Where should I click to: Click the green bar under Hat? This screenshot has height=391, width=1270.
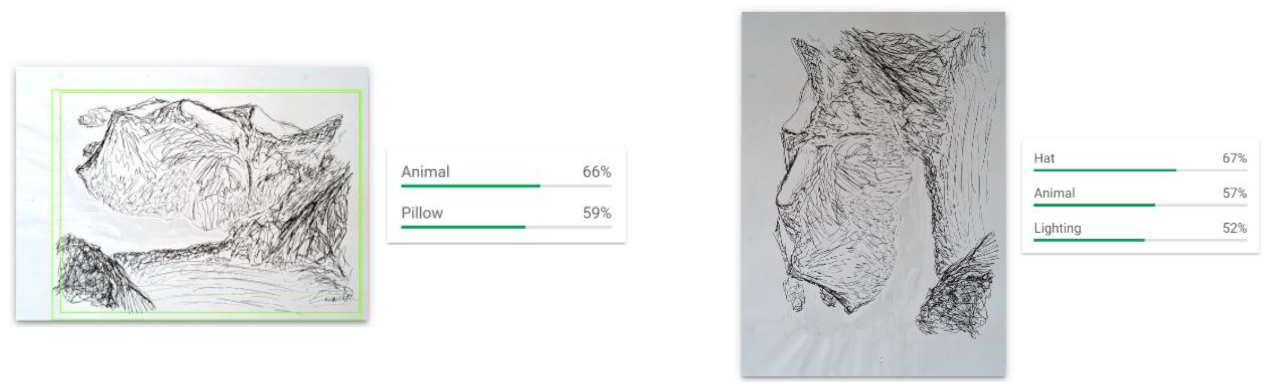[x=1105, y=170]
